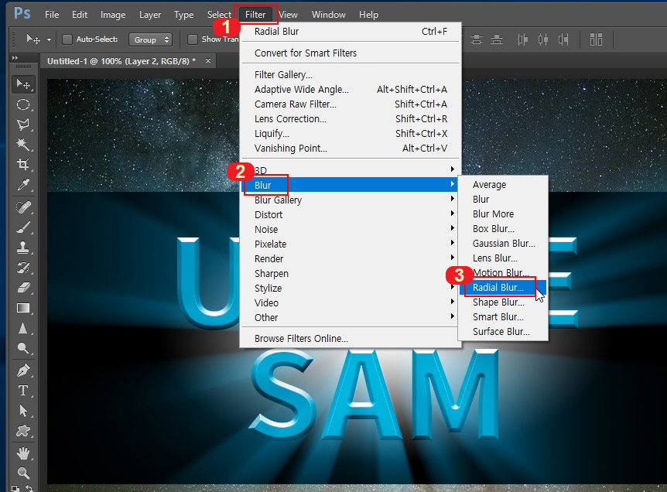Click distribute bottom edges icon
Screen dimensions: 667x492
tap(497, 39)
